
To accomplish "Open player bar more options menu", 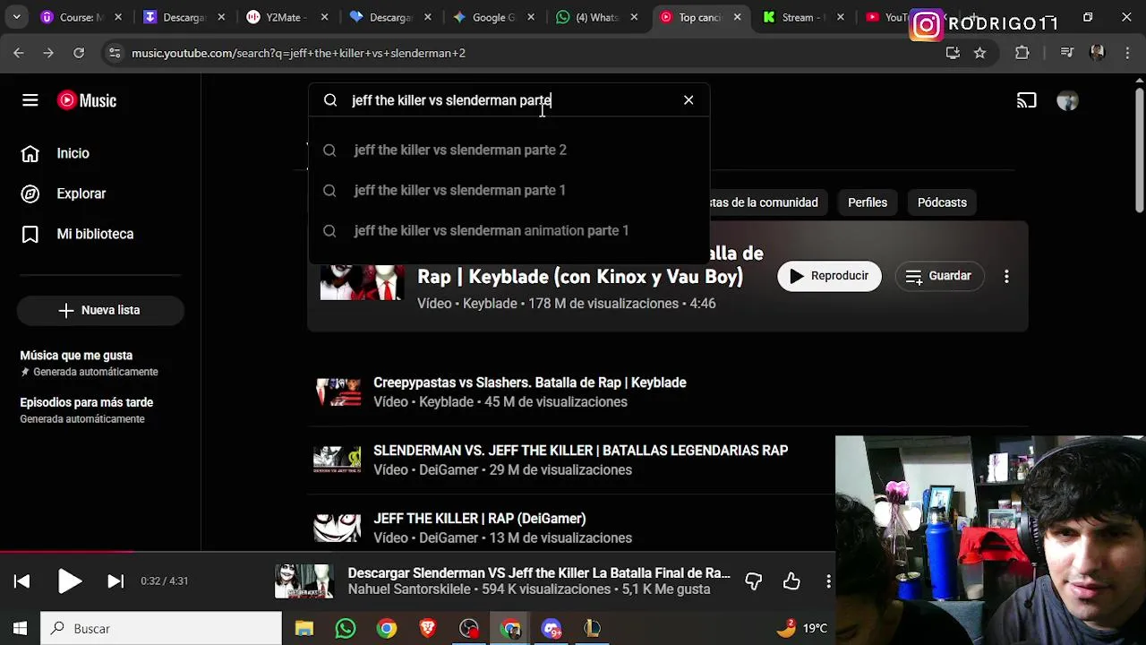I will (828, 581).
